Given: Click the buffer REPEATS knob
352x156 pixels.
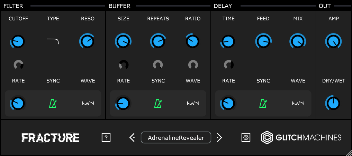Looking at the screenshot, I should tap(158, 41).
